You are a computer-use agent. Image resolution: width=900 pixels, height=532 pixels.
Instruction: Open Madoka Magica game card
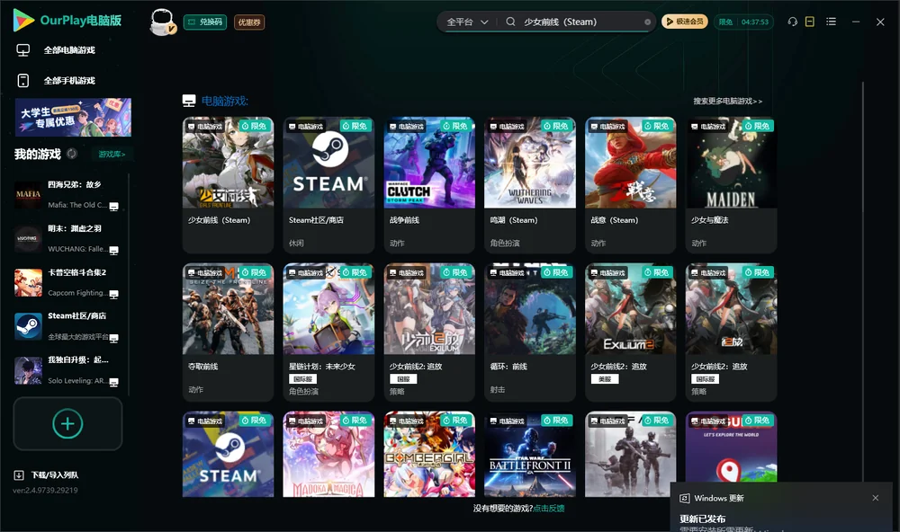pyautogui.click(x=328, y=454)
